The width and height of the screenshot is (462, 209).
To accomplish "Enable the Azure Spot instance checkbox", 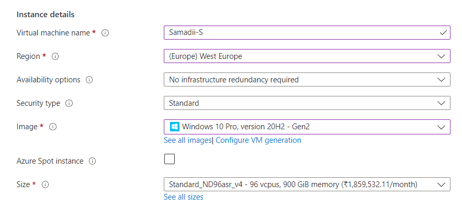I will [170, 159].
